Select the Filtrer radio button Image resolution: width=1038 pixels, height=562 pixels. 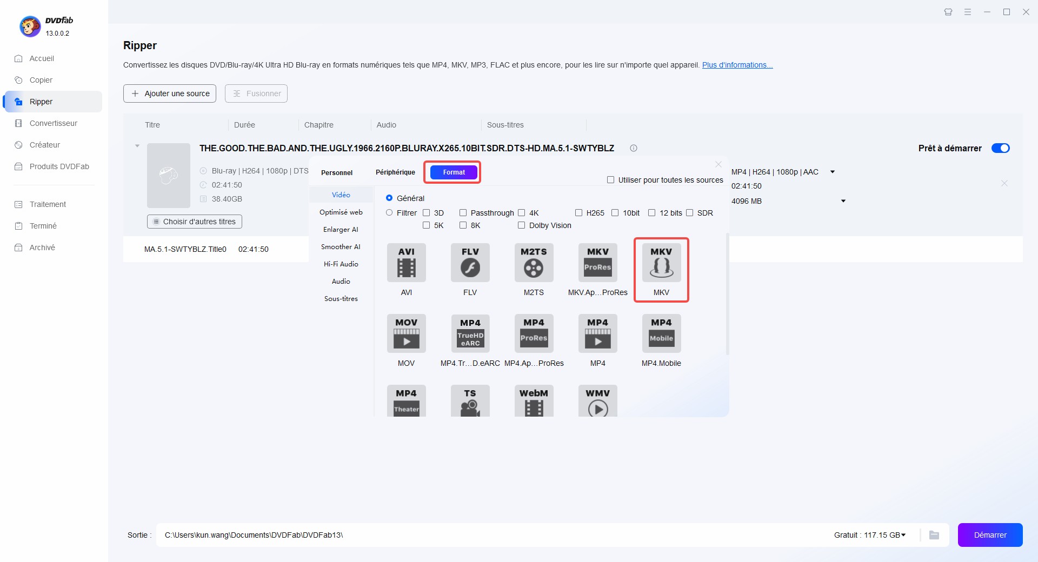tap(389, 213)
